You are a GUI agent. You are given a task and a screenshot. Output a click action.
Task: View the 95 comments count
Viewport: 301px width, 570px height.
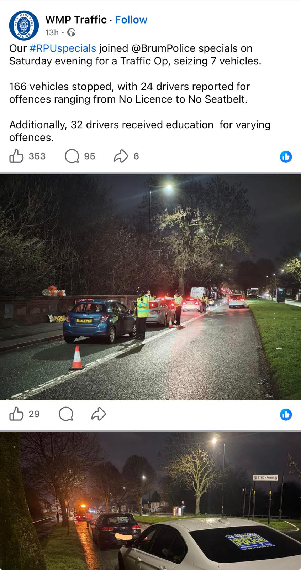click(90, 156)
